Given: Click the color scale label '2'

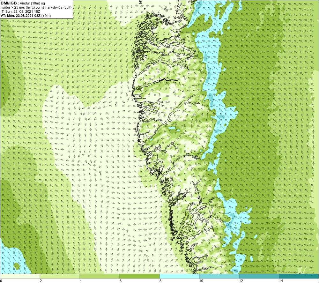Looking at the screenshot, I should pos(41,281).
